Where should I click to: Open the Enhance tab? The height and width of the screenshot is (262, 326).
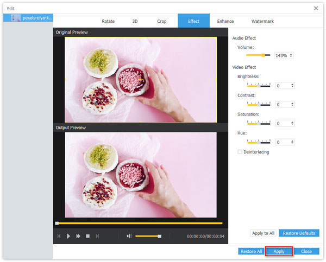coord(225,21)
